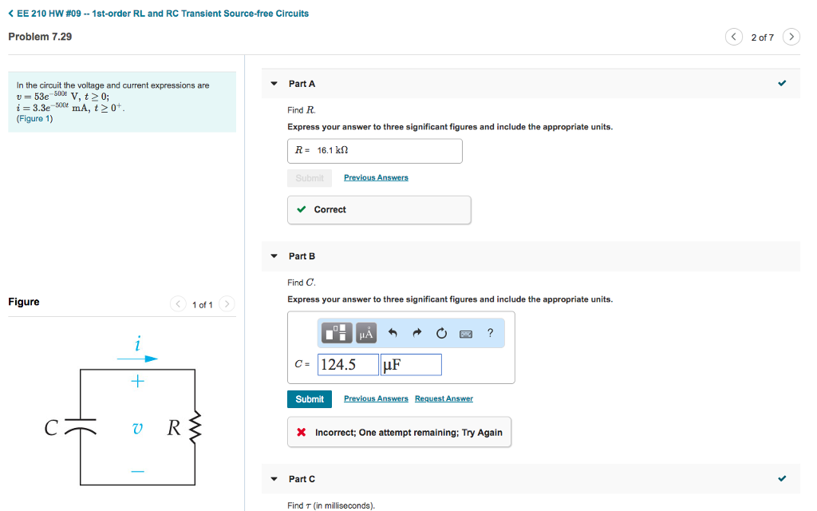
Task: Open the help question mark icon
Action: 490,333
